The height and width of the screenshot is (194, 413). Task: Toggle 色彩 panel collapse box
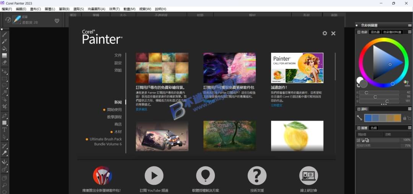tap(359, 32)
